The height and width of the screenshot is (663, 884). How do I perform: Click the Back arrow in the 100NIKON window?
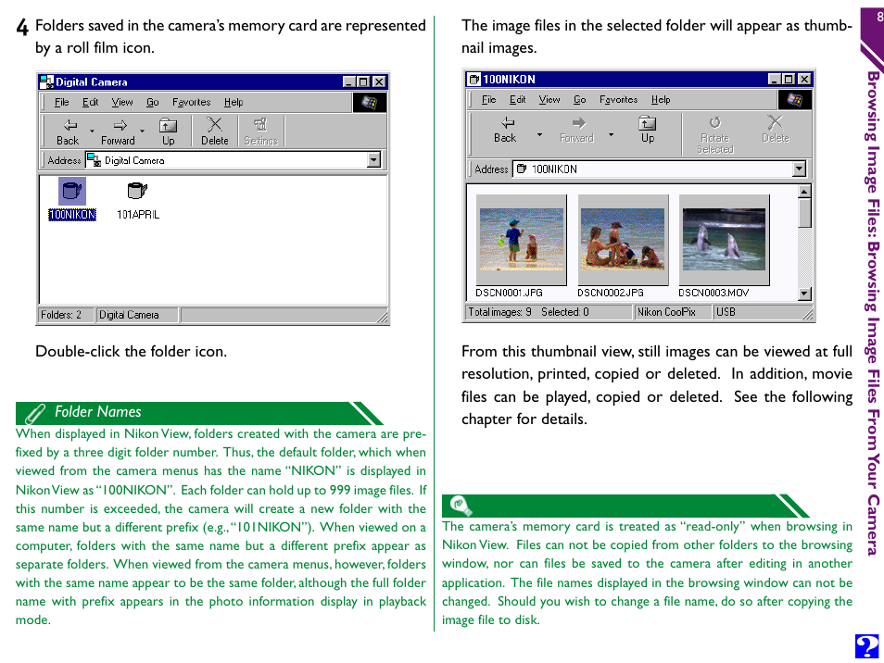point(505,129)
